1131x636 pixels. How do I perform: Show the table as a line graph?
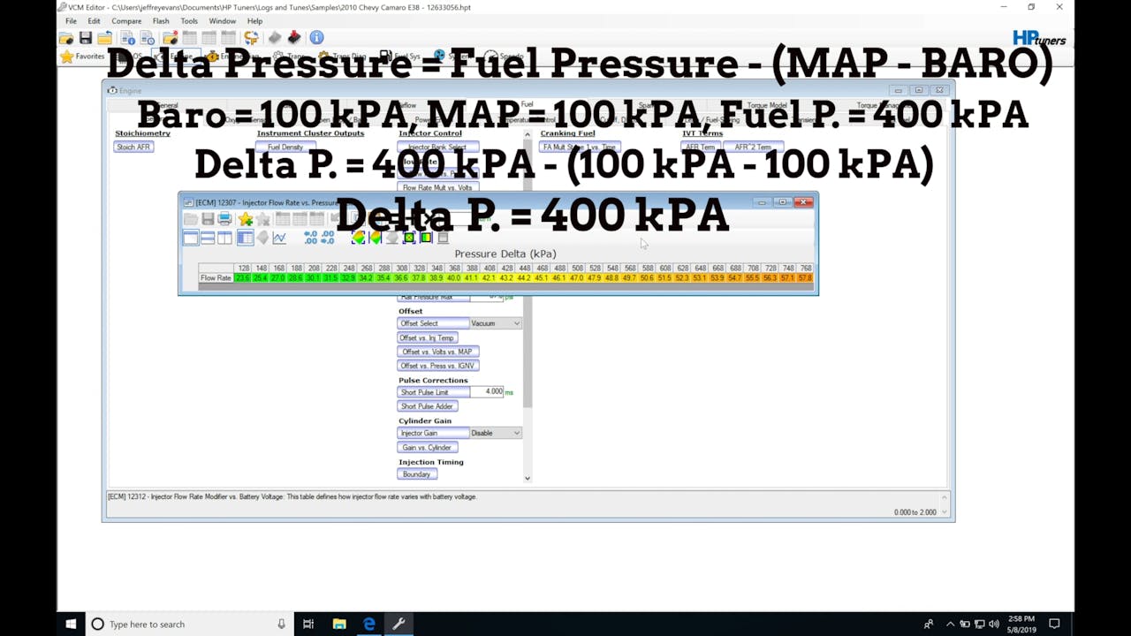click(x=280, y=237)
